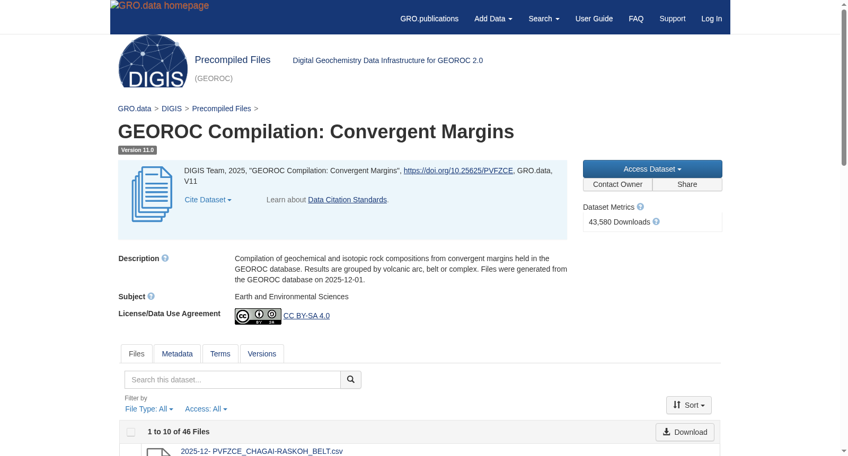Click the Share button
The width and height of the screenshot is (848, 456).
[687, 184]
